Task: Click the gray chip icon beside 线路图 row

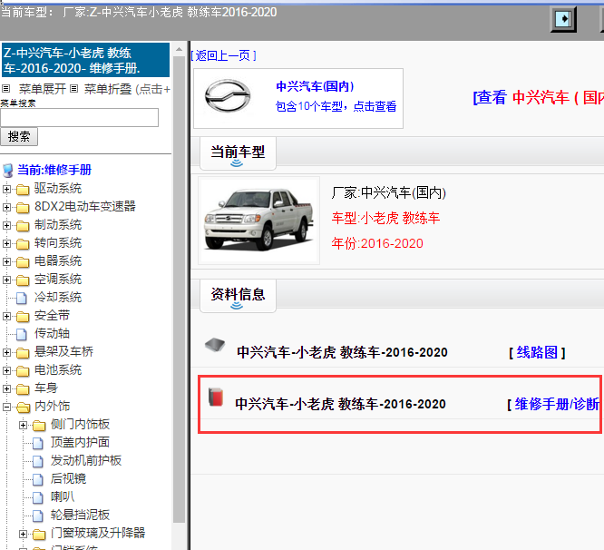Action: [215, 345]
